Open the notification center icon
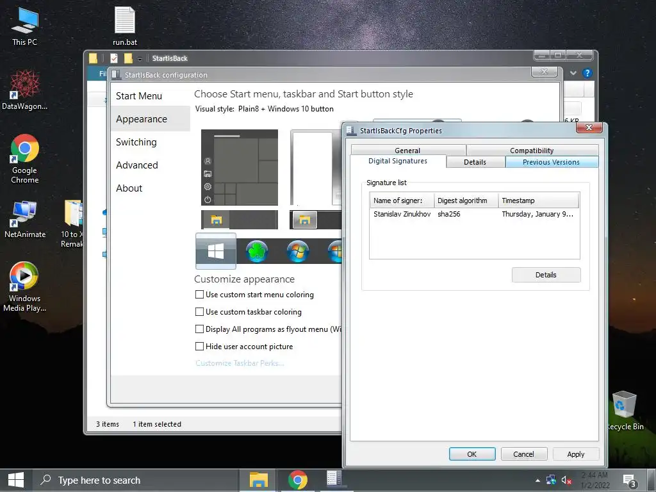Image resolution: width=656 pixels, height=492 pixels. click(x=629, y=481)
